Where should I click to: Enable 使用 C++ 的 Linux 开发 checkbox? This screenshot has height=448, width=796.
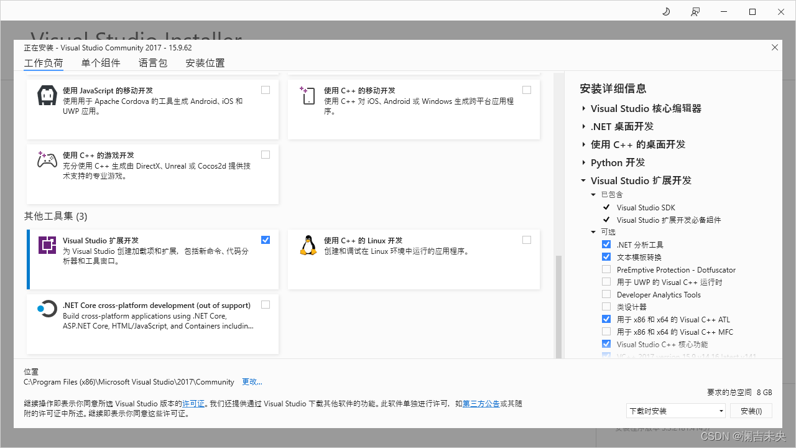point(527,240)
